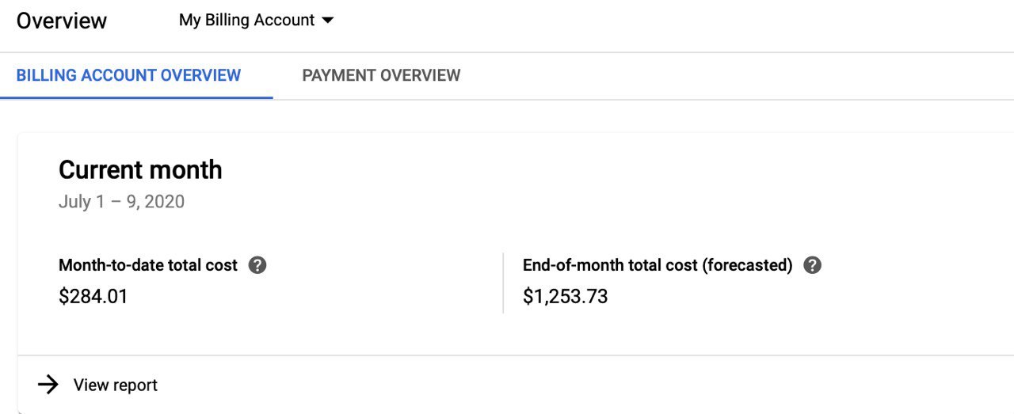This screenshot has height=414, width=1014.
Task: Open the My Billing Account selector
Action: (x=256, y=21)
